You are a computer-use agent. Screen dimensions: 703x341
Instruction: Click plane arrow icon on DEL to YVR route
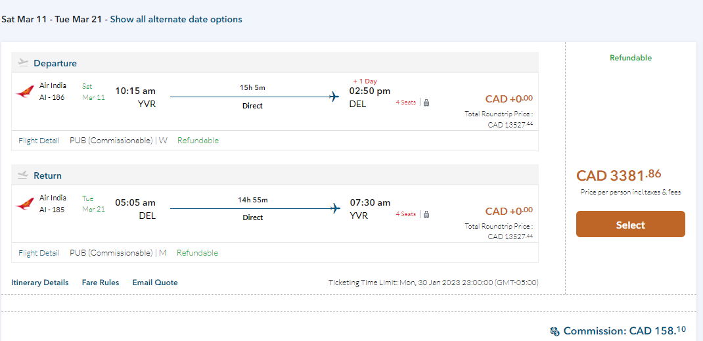(334, 209)
